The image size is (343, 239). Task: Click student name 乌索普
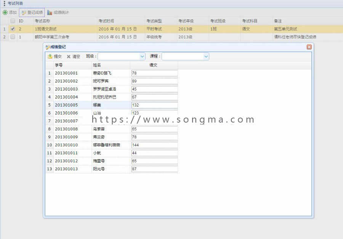pyautogui.click(x=99, y=129)
